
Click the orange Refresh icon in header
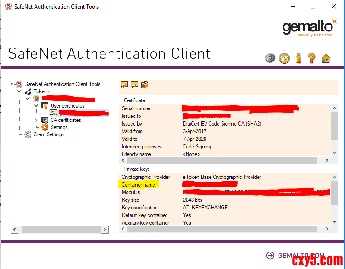(284, 58)
